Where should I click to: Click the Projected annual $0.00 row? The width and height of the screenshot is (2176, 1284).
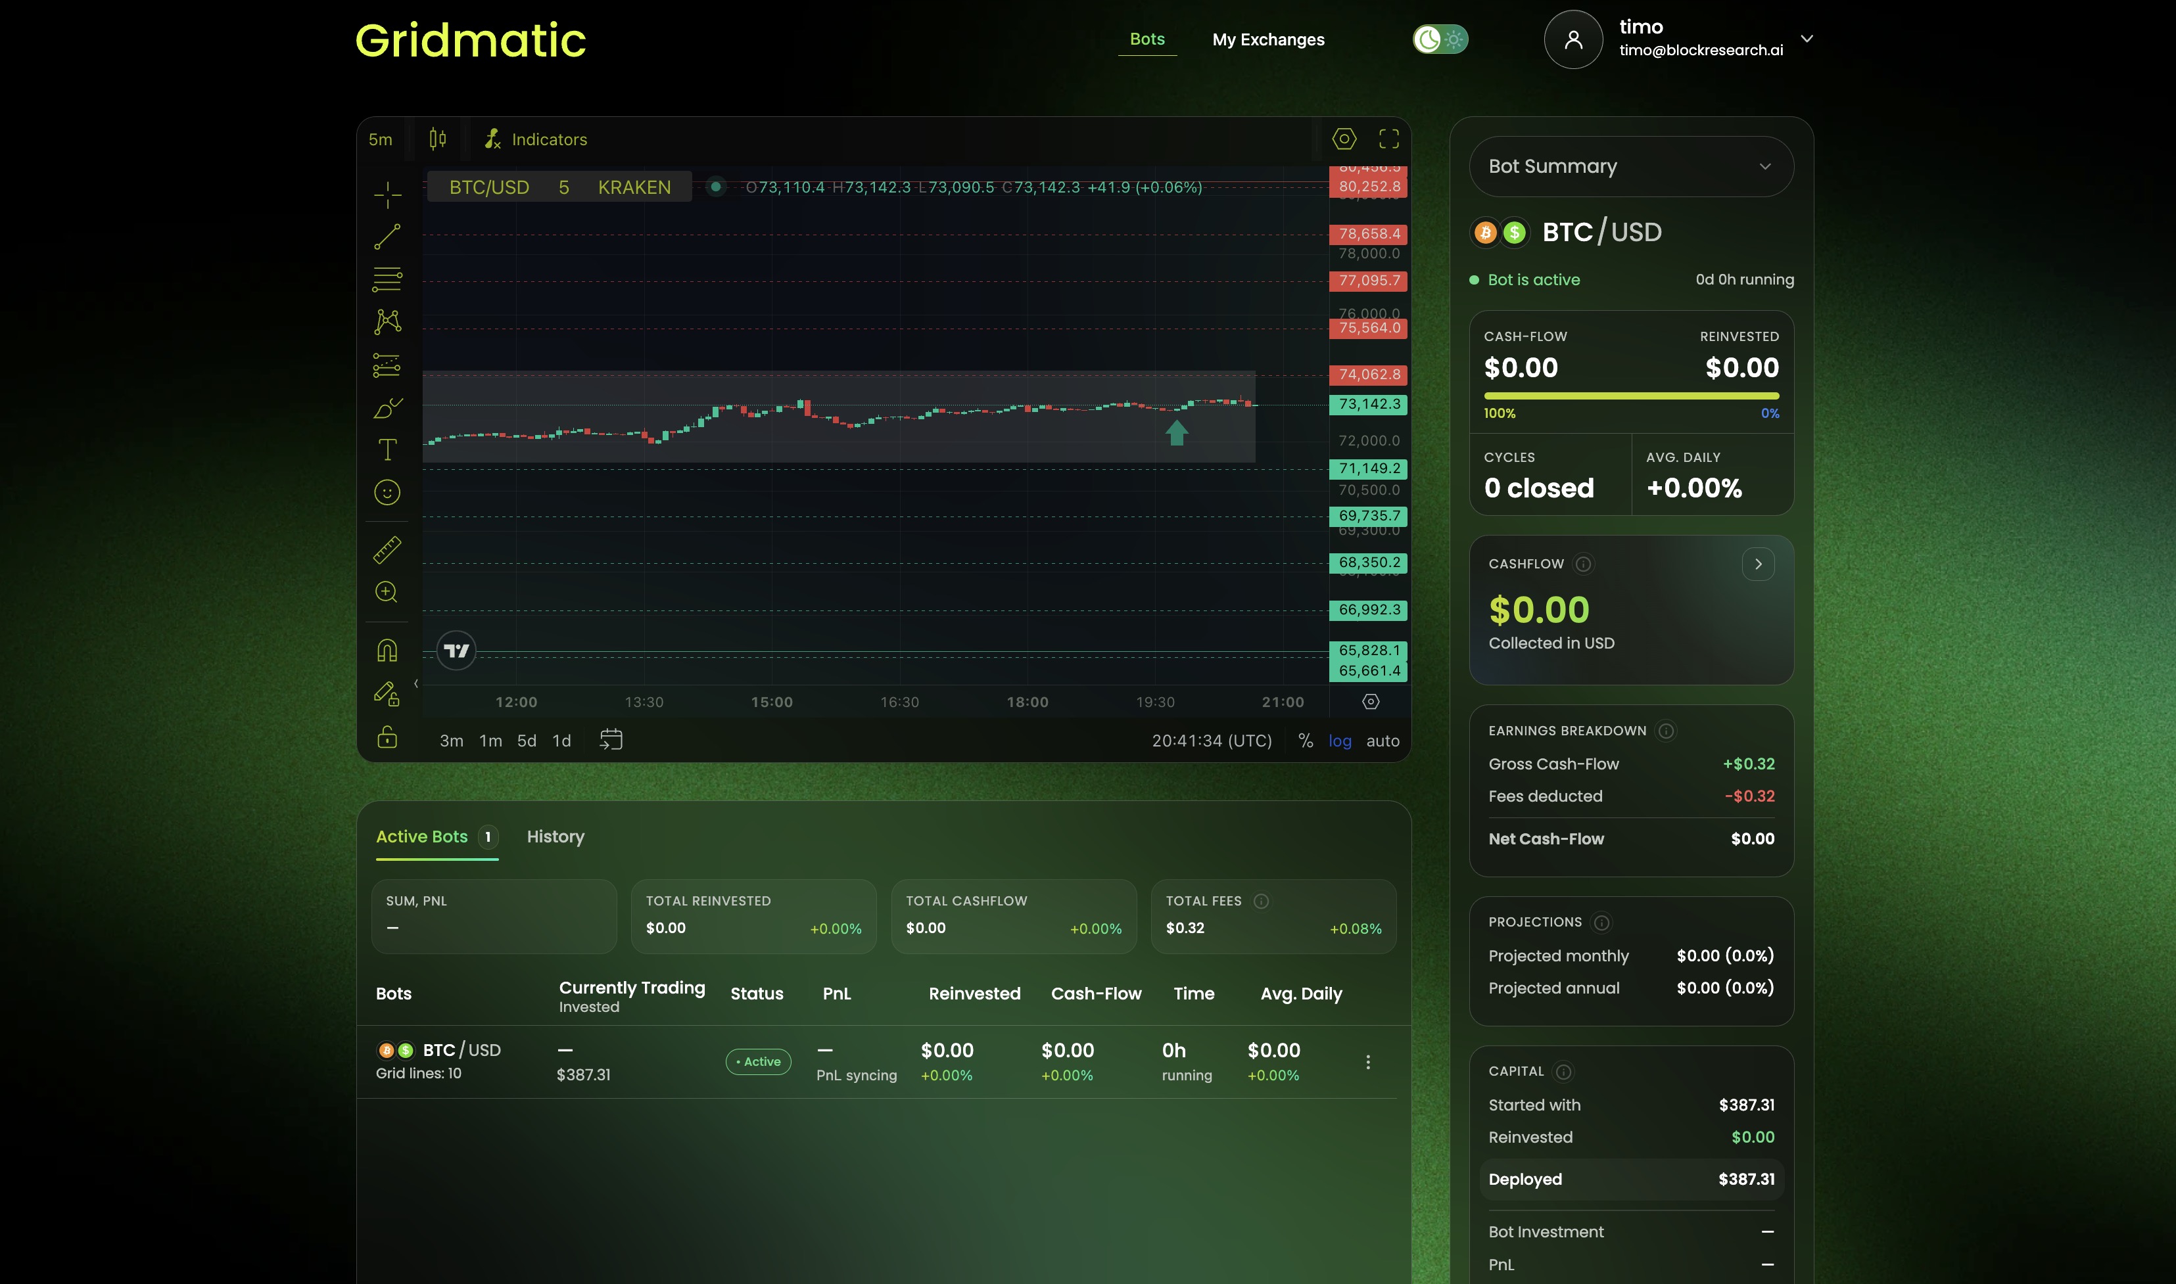click(1631, 988)
